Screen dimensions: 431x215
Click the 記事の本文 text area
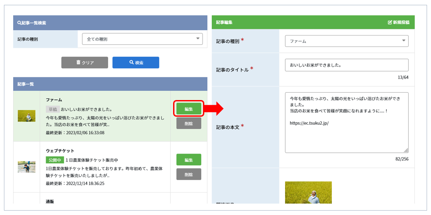[347, 122]
